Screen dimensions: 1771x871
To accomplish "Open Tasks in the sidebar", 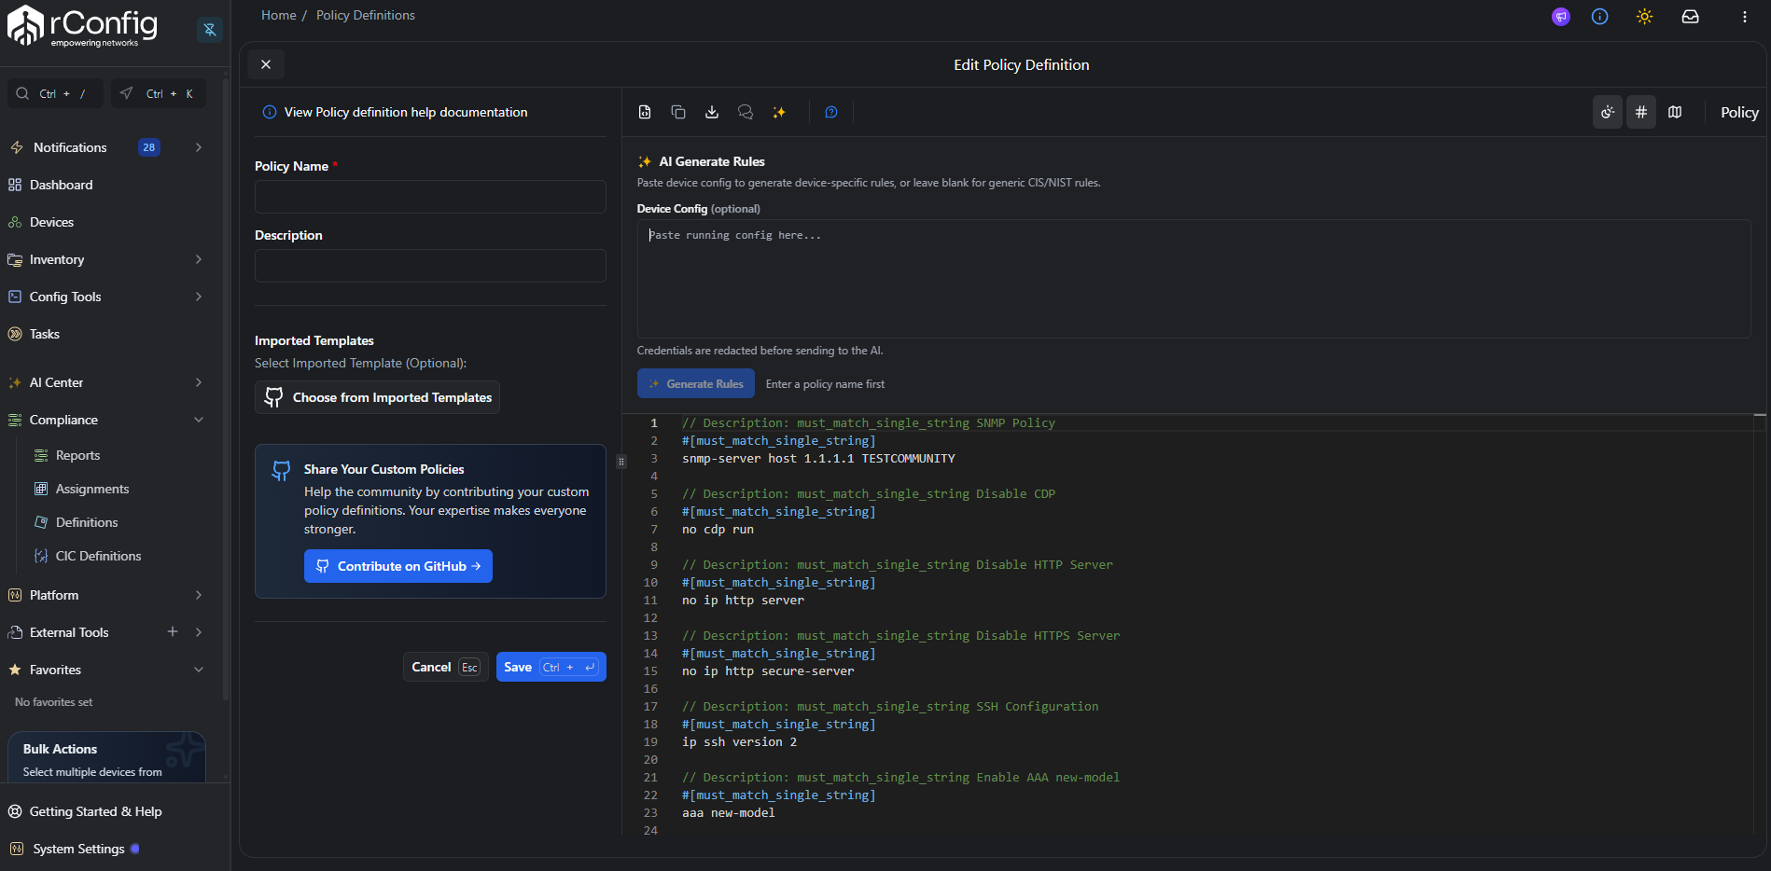I will (44, 334).
